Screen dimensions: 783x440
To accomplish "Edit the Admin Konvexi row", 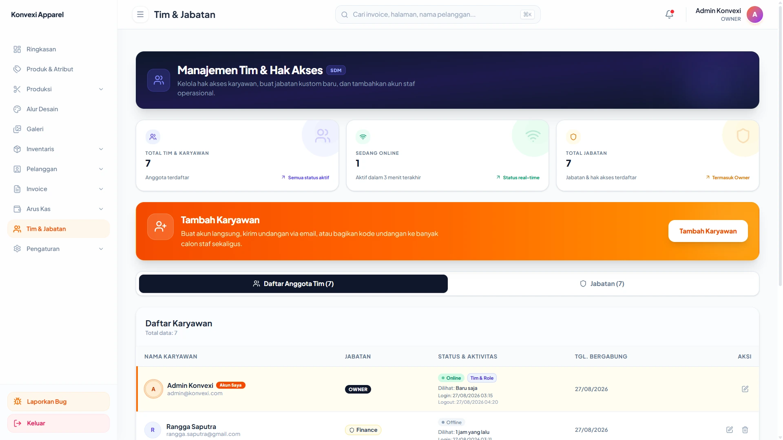I will 745,389.
